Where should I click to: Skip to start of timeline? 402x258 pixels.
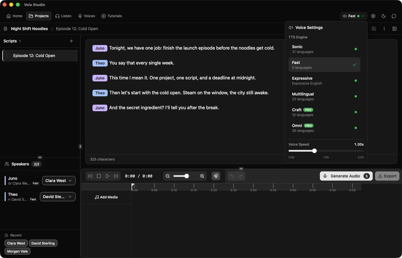[90, 176]
